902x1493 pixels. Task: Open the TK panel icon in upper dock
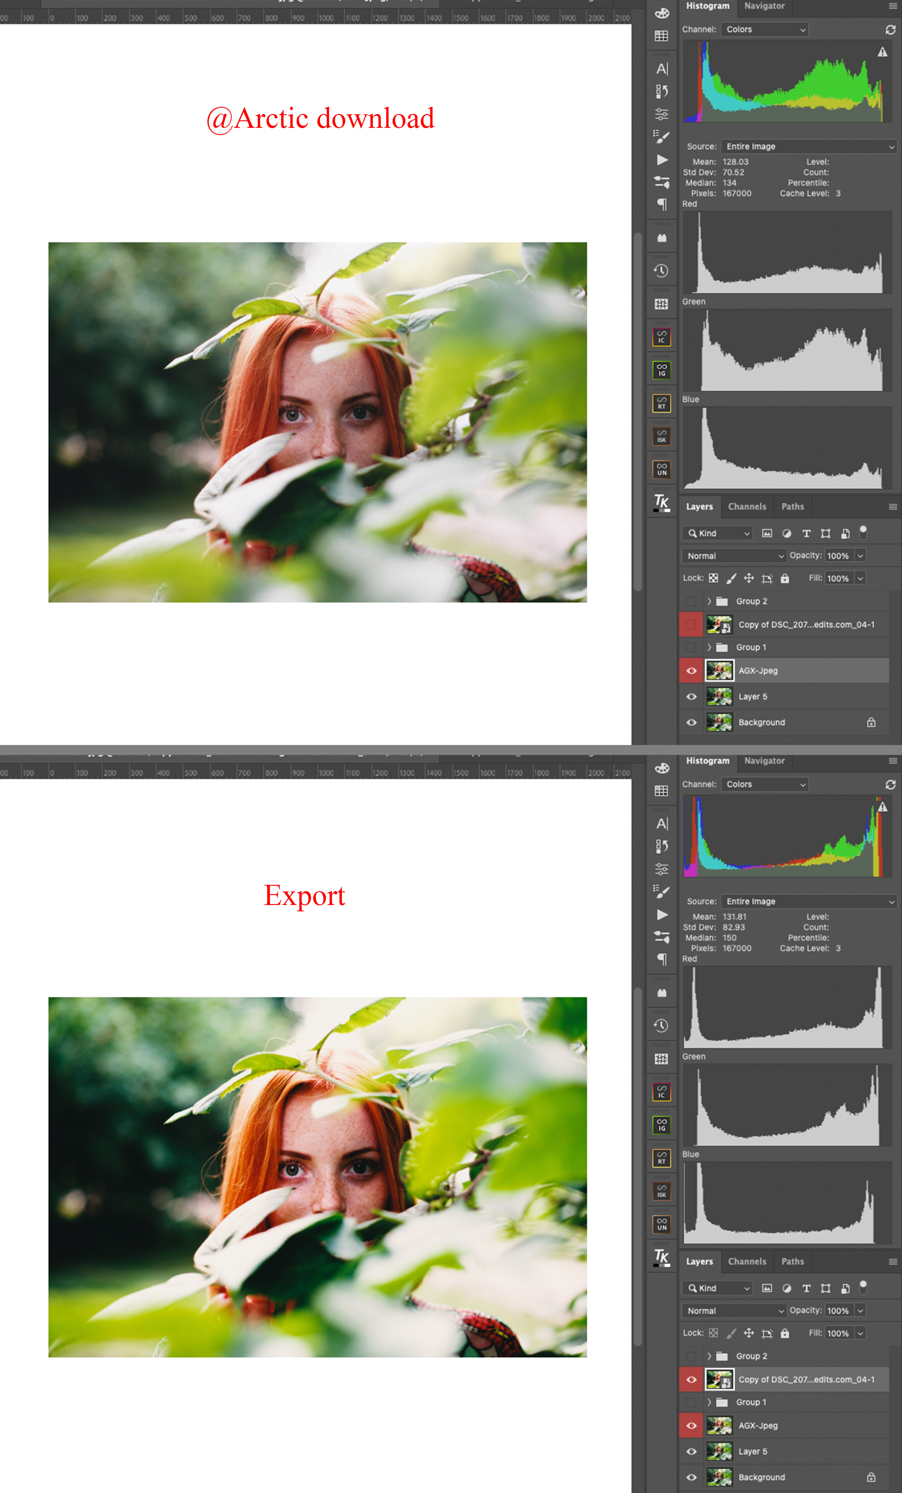point(661,502)
